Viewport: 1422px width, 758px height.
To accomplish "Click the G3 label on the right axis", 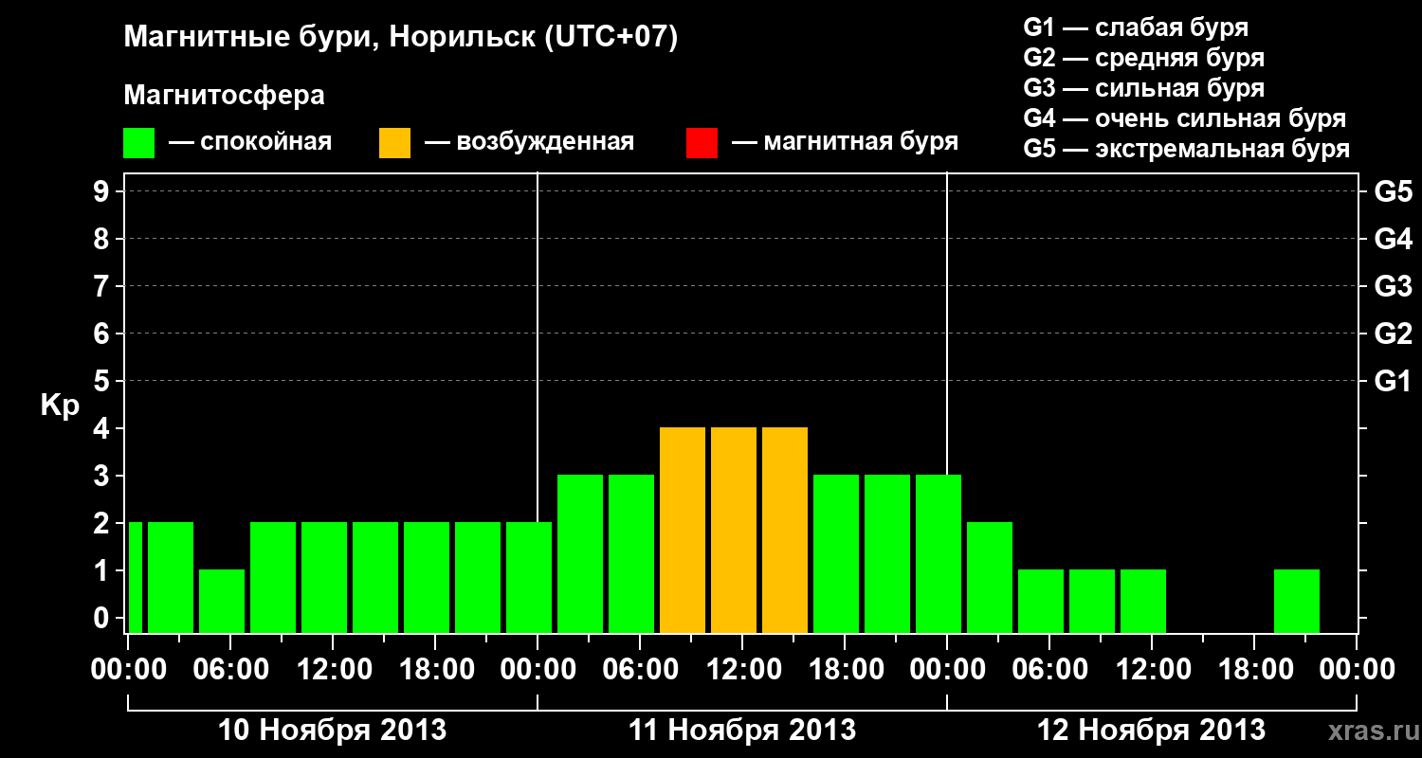I will [1393, 286].
